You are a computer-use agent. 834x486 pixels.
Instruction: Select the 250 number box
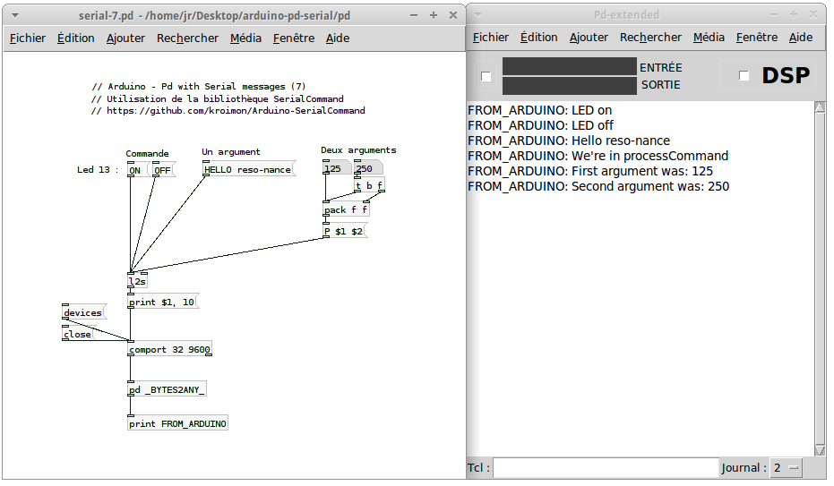click(368, 168)
